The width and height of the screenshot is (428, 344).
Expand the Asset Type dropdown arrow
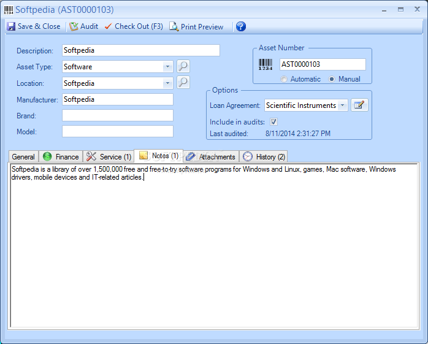click(x=167, y=67)
